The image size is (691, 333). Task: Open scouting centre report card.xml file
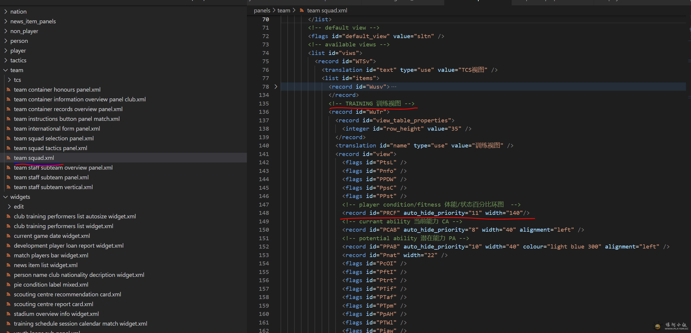coord(54,304)
